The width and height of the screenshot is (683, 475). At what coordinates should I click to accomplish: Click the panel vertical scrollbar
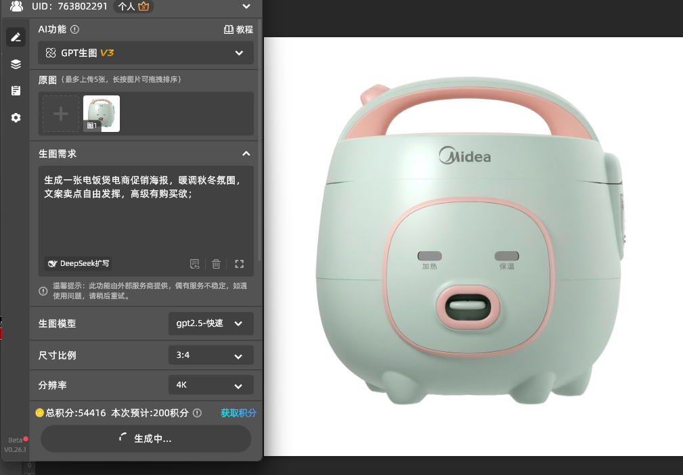[x=260, y=139]
